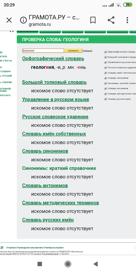
Task: Toggle Словарь синонимов checkbox
Action: (105, 78)
